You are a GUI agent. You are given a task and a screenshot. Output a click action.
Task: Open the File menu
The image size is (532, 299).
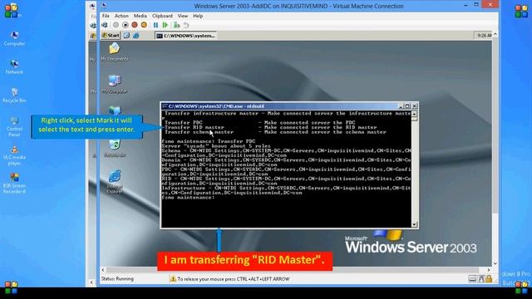(106, 16)
